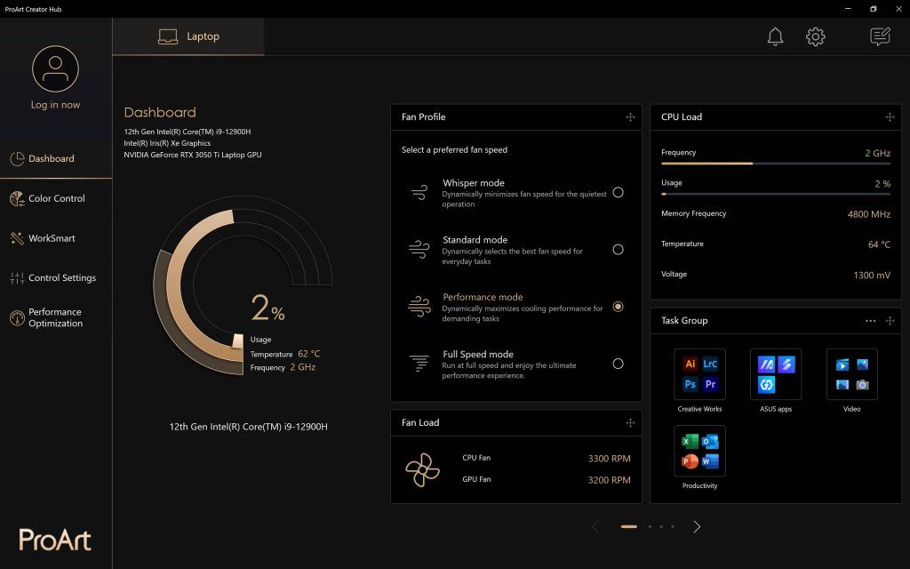Click the Dashboard pie chart sidebar icon
Image resolution: width=910 pixels, height=569 pixels.
pyautogui.click(x=17, y=158)
